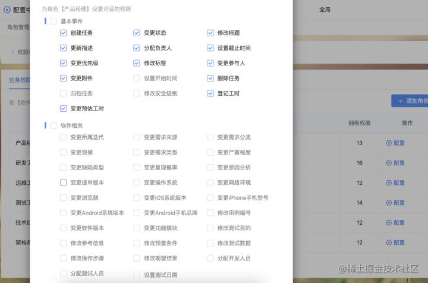Select the 修改预置条件 checkbox
428x283 pixels.
coord(137,243)
